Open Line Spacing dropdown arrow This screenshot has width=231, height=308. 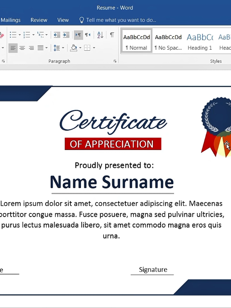[63, 48]
